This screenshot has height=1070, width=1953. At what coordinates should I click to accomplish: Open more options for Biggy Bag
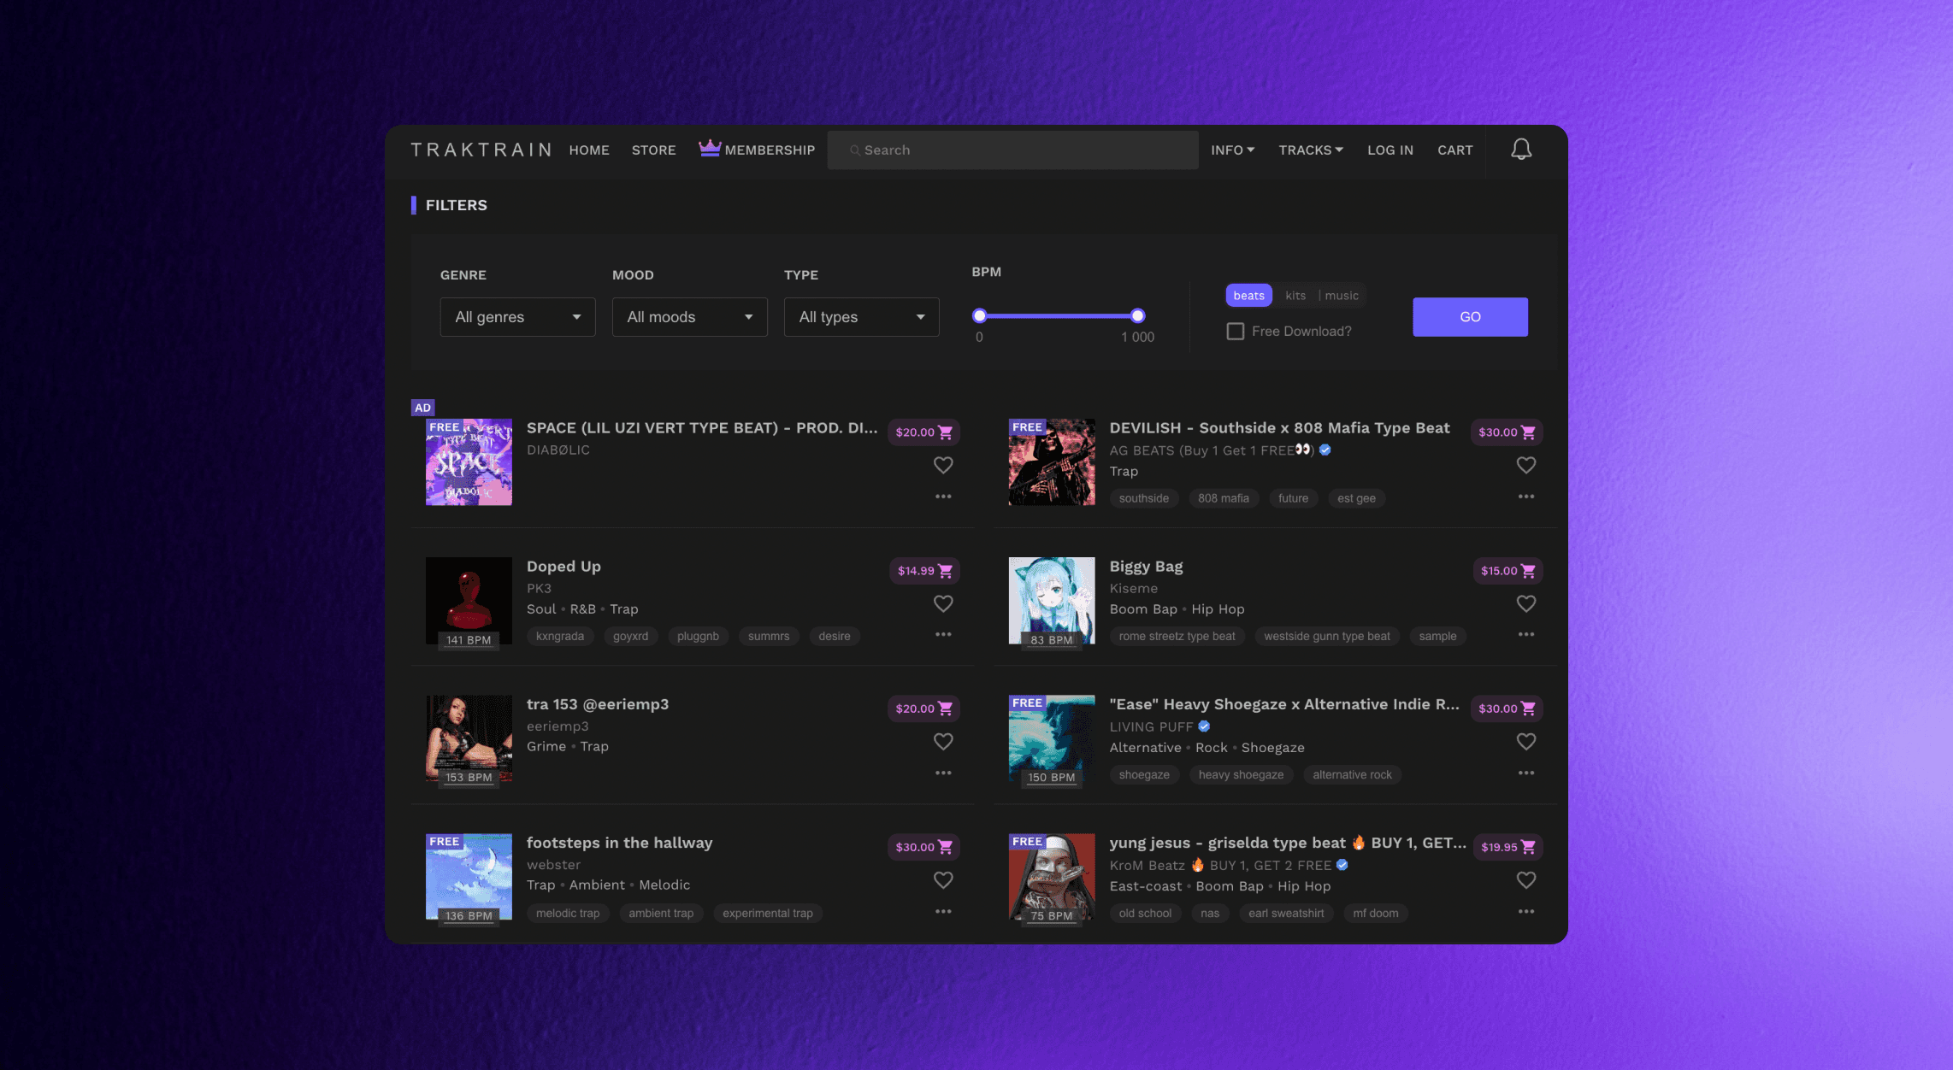(x=1526, y=635)
